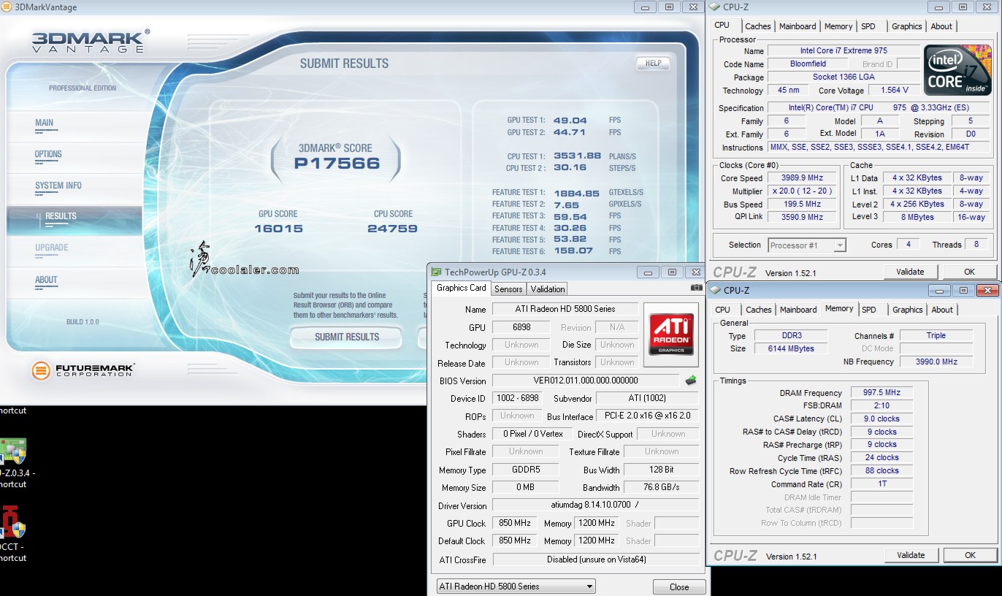Image resolution: width=1002 pixels, height=596 pixels.
Task: Click title bar icon of CPU-Z processor window
Action: click(x=714, y=7)
